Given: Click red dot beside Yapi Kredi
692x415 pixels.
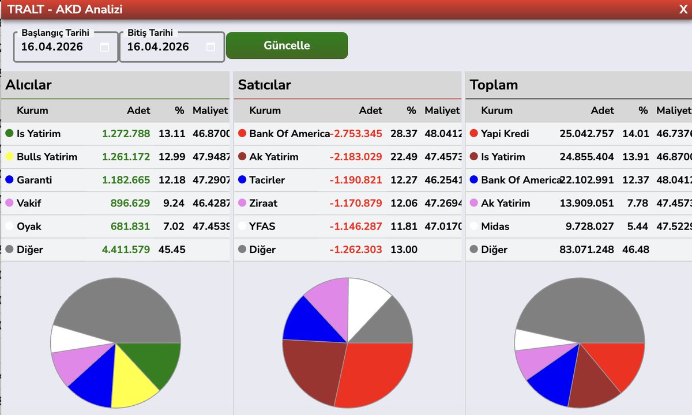Looking at the screenshot, I should point(474,133).
